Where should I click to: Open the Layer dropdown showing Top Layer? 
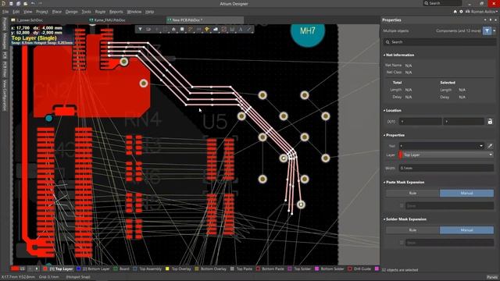[x=446, y=155]
